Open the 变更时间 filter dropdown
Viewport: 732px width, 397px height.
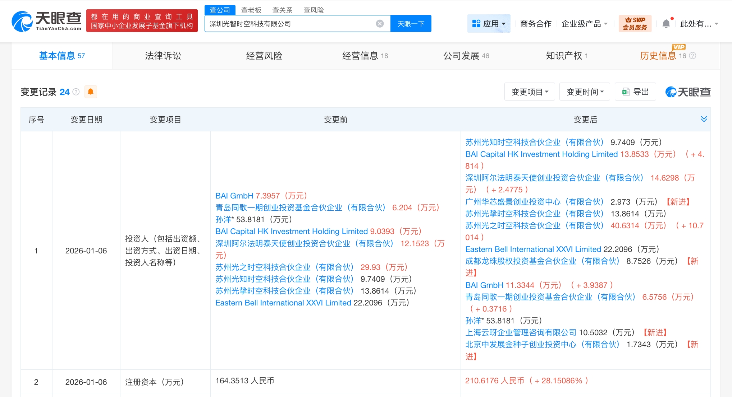(x=585, y=92)
